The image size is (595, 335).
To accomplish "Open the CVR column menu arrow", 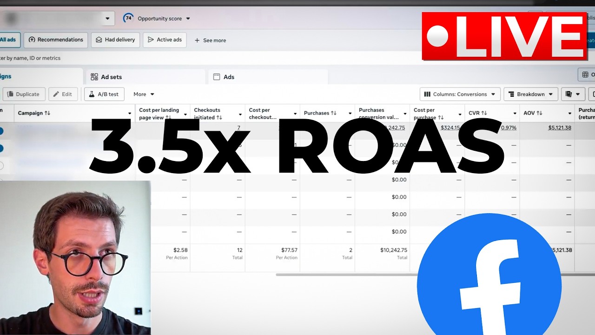I will click(515, 114).
